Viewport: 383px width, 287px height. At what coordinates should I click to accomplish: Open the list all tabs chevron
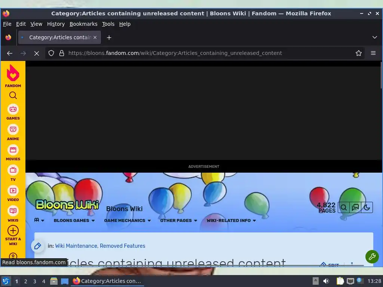374,37
